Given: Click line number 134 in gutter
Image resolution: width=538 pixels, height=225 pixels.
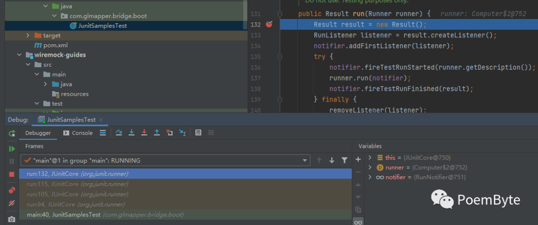Looking at the screenshot, I should (256, 46).
